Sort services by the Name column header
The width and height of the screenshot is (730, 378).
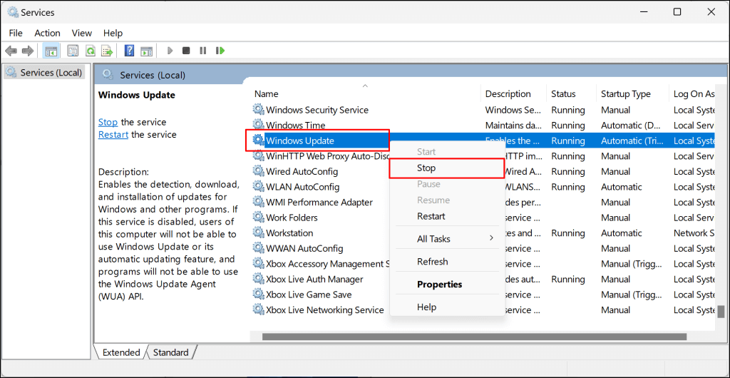coord(267,94)
